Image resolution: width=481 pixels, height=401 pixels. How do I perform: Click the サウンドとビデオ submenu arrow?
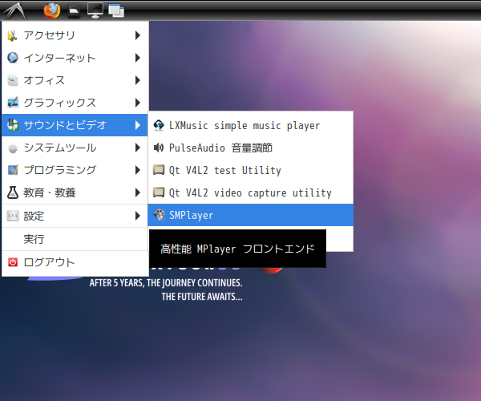138,125
